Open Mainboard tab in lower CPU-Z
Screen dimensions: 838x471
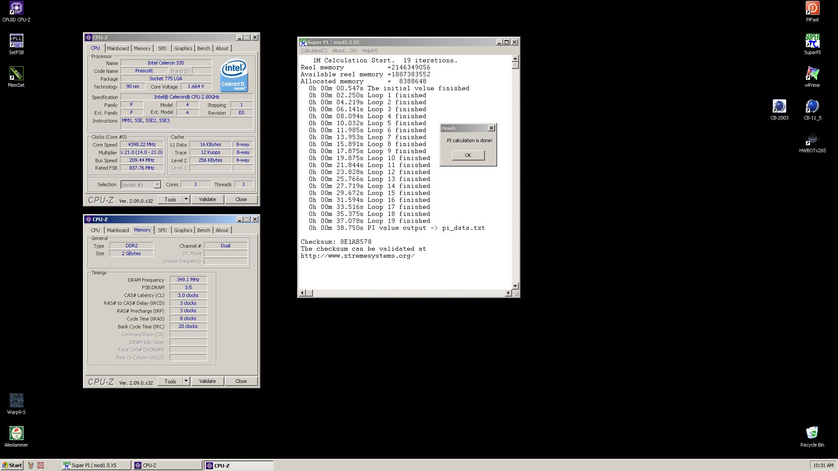[x=118, y=230]
